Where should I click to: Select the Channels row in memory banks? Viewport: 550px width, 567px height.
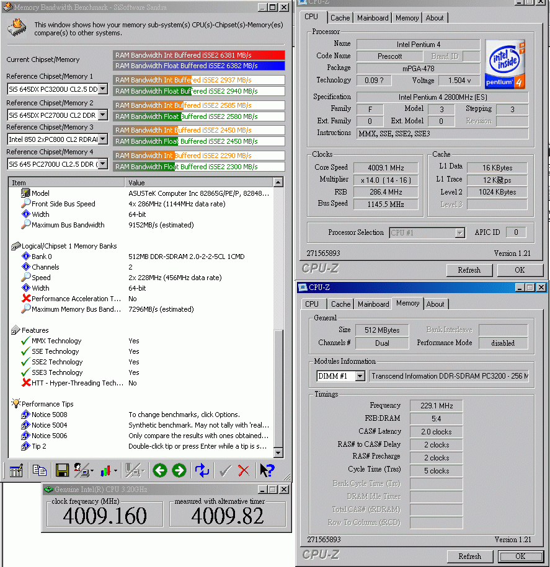tap(141, 267)
